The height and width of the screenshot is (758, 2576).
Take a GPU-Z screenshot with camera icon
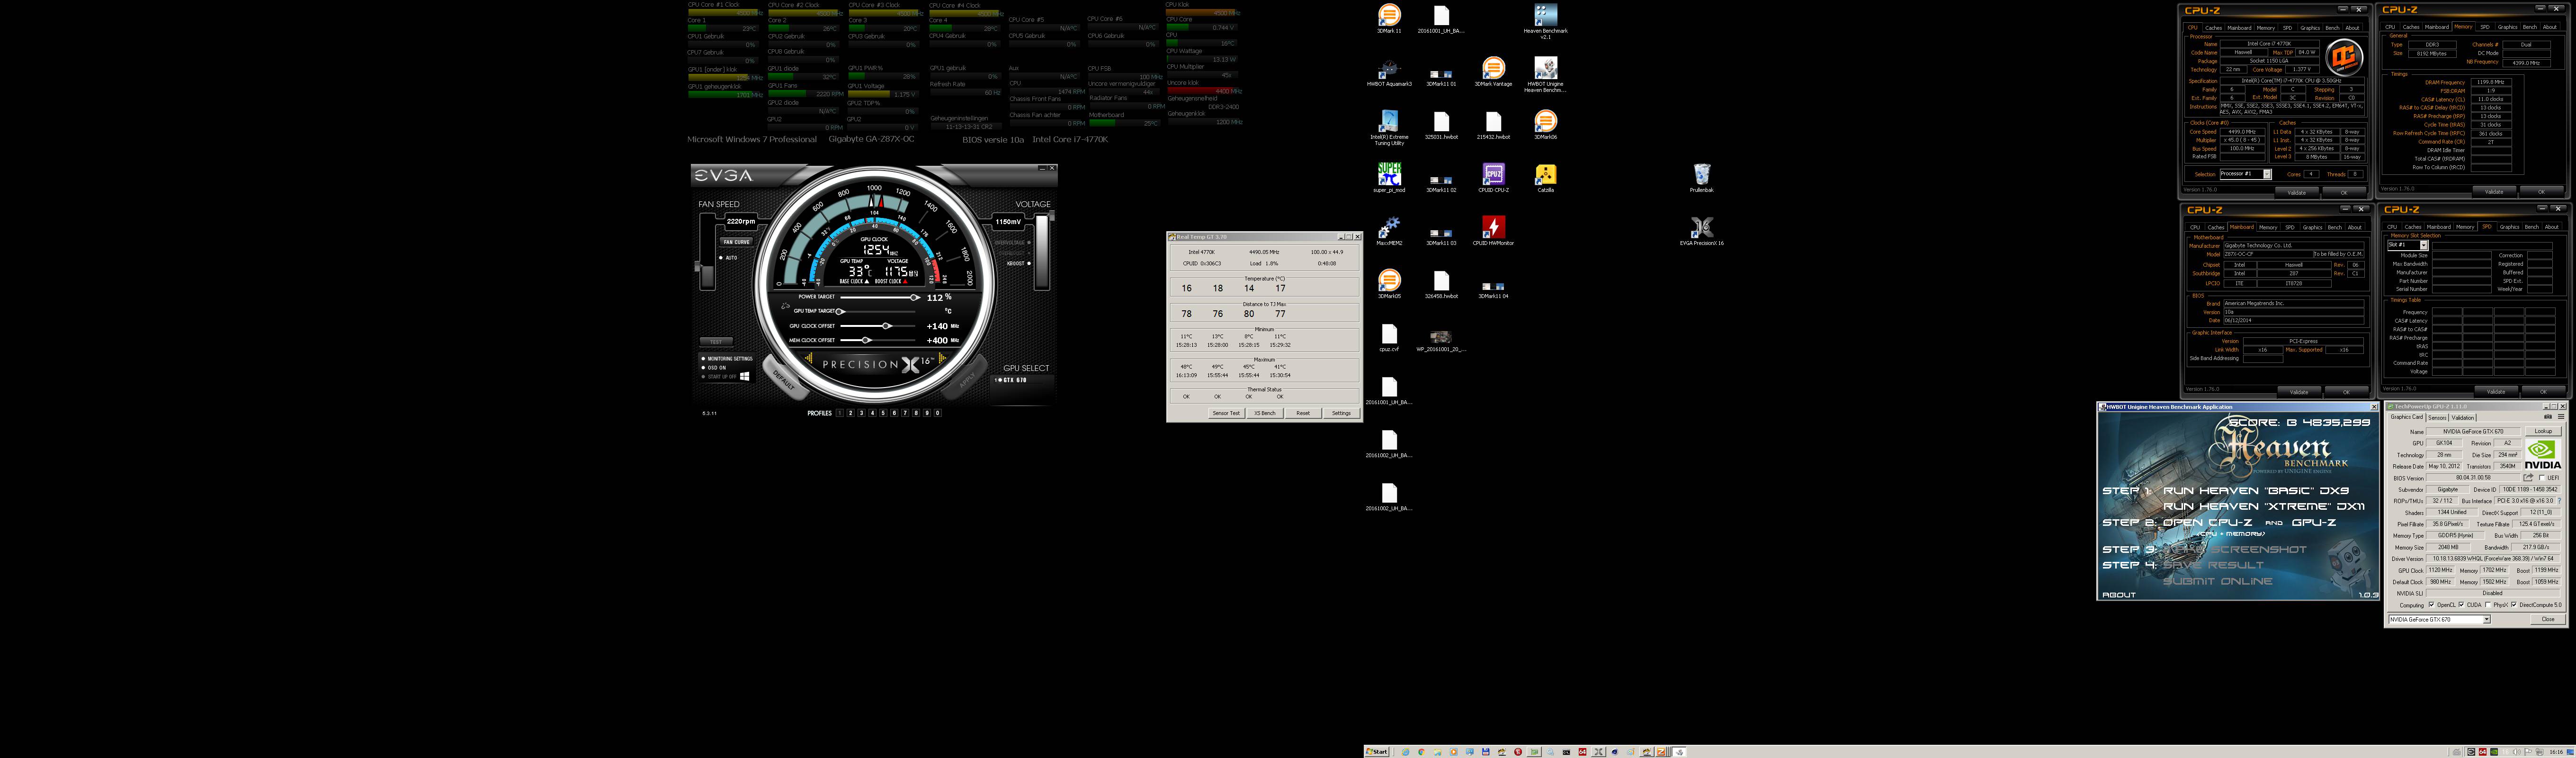coord(2548,417)
